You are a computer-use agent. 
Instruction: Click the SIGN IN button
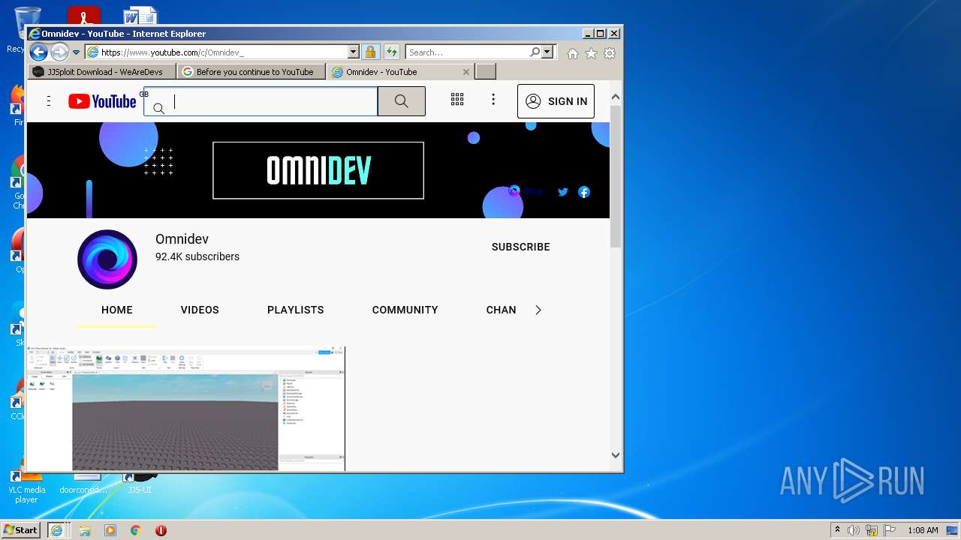coord(556,101)
